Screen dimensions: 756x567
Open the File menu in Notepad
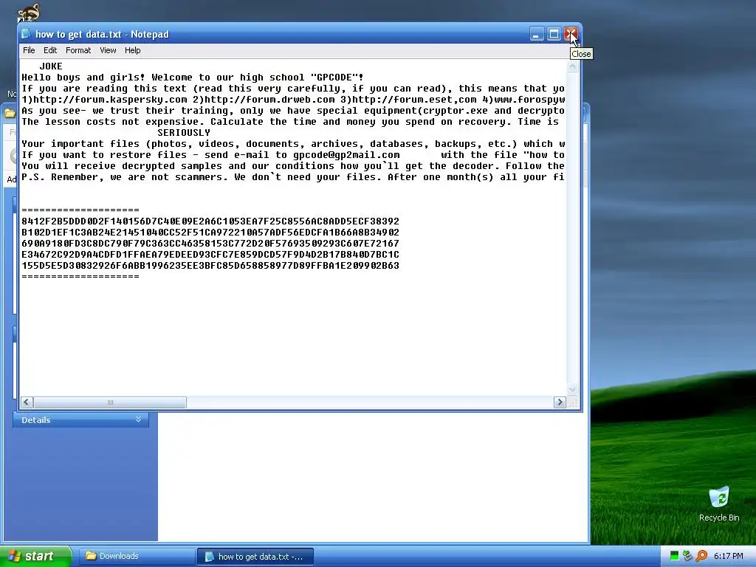(x=29, y=50)
